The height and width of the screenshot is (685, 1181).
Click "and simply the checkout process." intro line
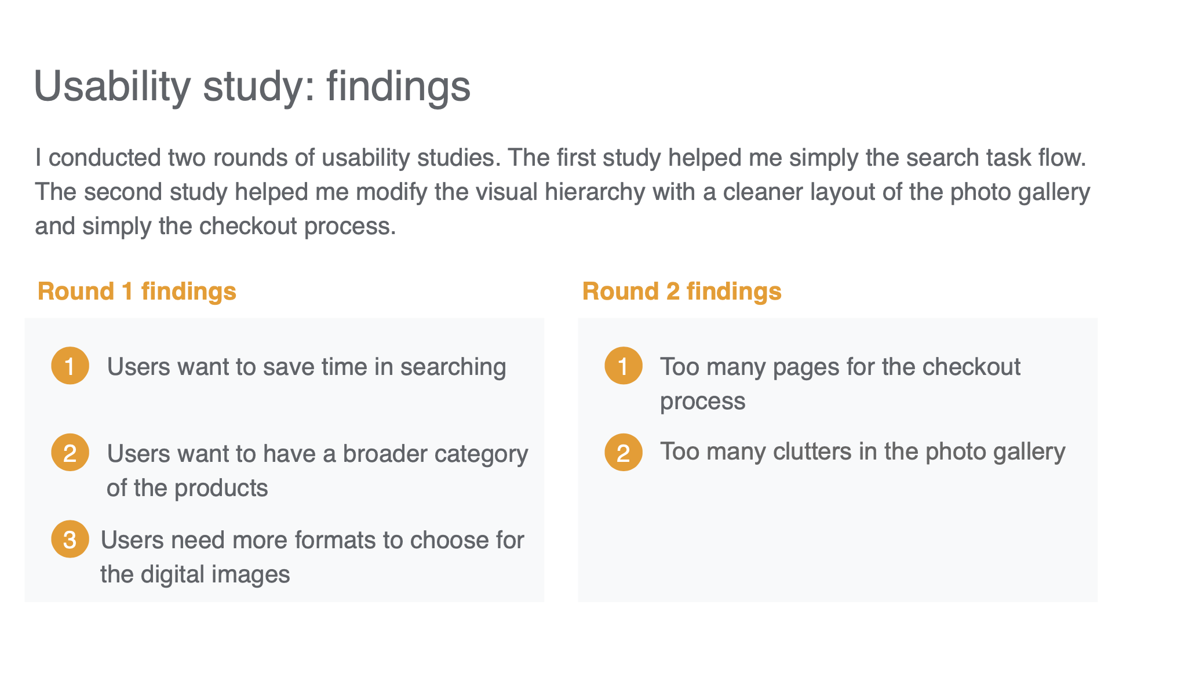click(216, 226)
